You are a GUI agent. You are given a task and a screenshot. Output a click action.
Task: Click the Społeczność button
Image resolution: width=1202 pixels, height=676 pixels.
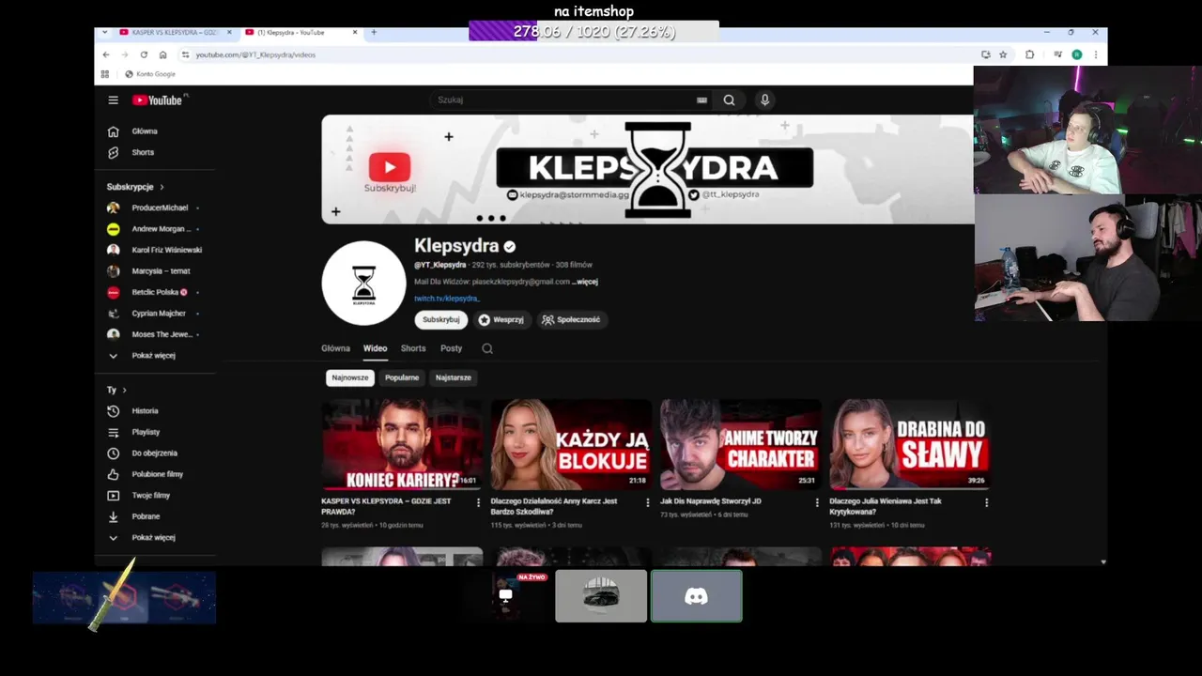tap(571, 319)
